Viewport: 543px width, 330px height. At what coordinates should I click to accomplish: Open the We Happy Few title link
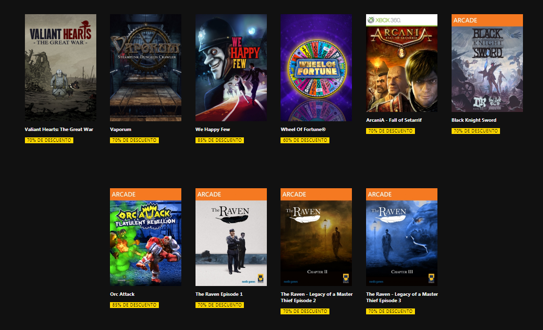point(213,130)
